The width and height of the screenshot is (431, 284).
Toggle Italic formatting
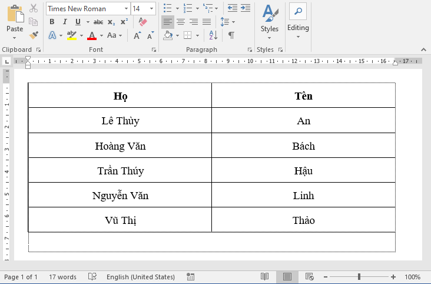(65, 22)
